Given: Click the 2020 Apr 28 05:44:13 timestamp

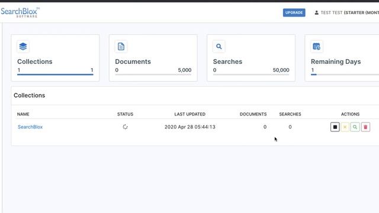Looking at the screenshot, I should pos(190,127).
